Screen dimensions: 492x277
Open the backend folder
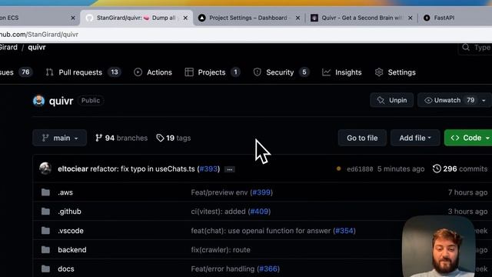[72, 250]
